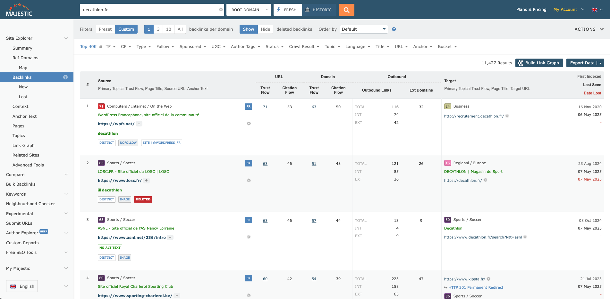The width and height of the screenshot is (610, 299).
Task: Click the Build Link Graph button
Action: click(539, 63)
